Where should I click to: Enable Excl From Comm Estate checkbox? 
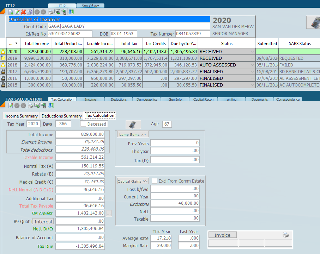coord(155,181)
